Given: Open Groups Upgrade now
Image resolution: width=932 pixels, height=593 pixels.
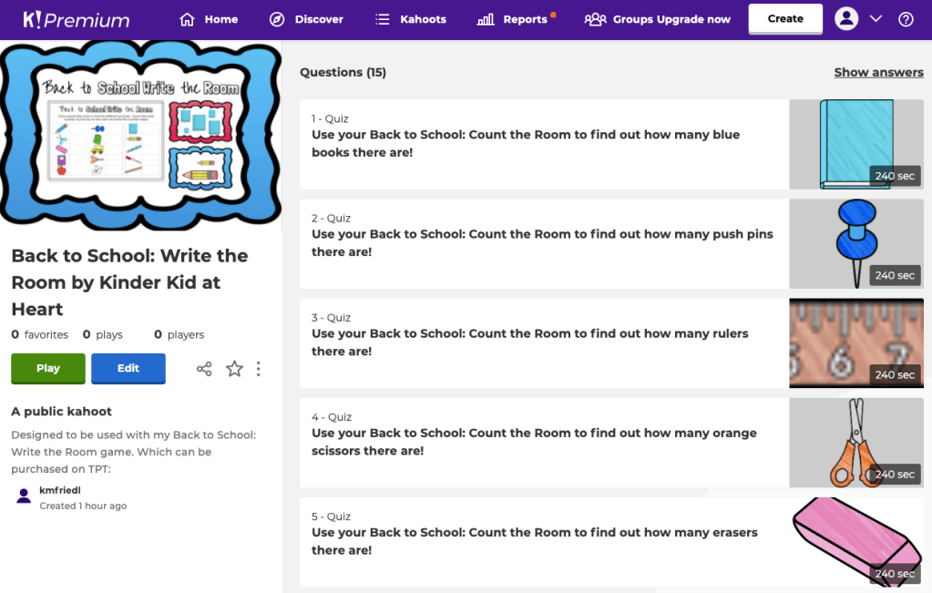Looking at the screenshot, I should [x=658, y=19].
